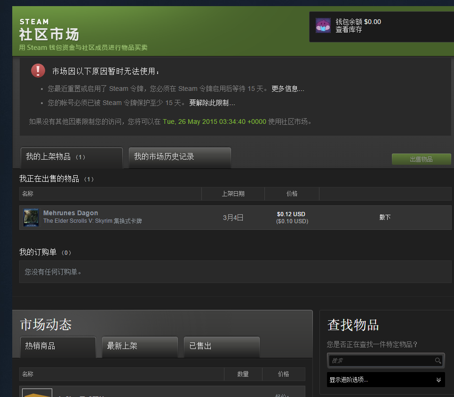Image resolution: width=454 pixels, height=397 pixels.
Task: Click the green 出售物品 button
Action: 421,159
